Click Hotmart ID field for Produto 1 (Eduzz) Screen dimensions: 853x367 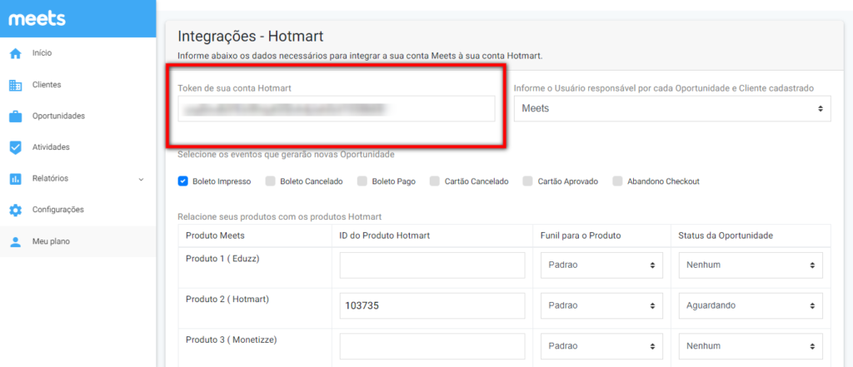coord(432,265)
